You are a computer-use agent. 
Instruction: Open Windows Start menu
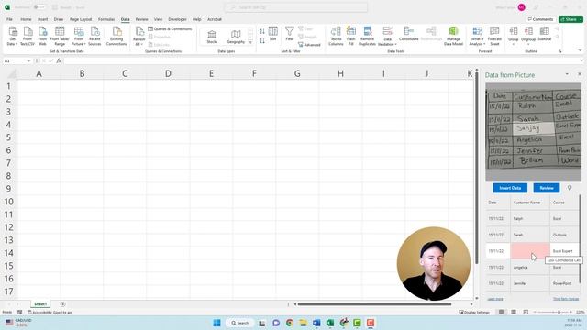(216, 323)
